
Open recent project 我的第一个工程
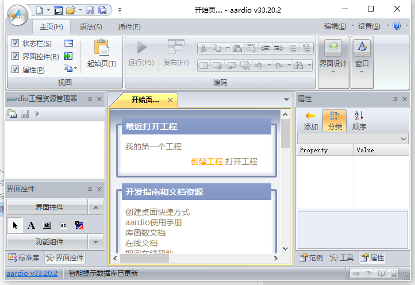(x=153, y=147)
